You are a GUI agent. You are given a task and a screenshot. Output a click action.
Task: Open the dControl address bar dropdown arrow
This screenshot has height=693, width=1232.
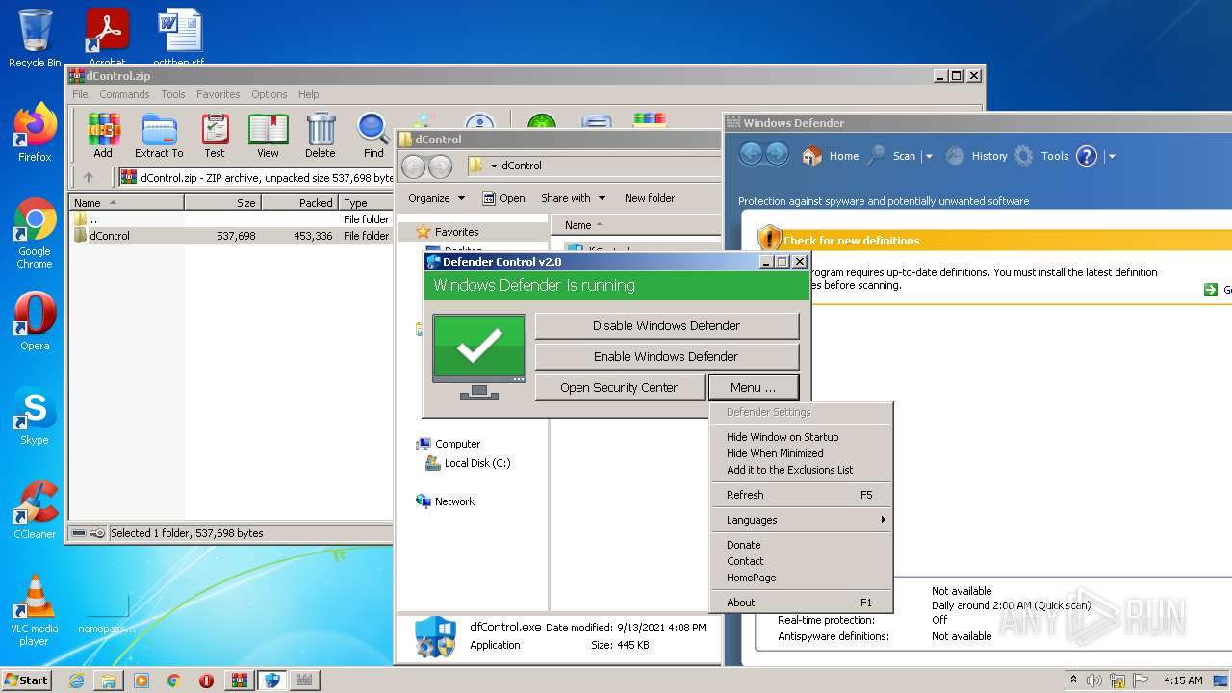click(494, 166)
